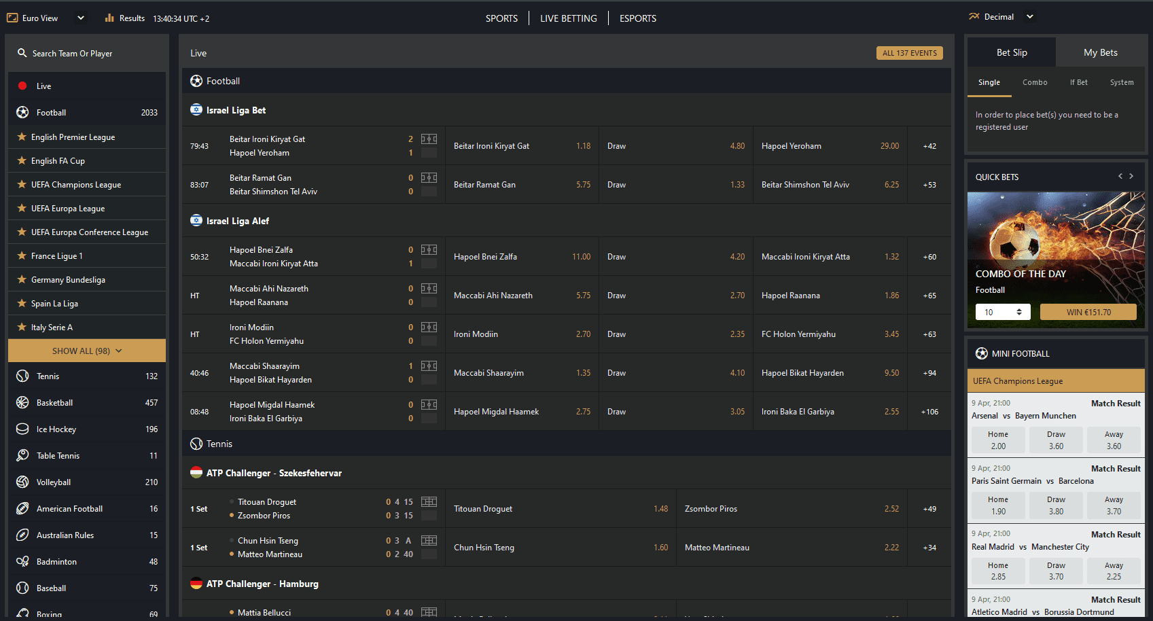Click the Table Tennis paddle icon
Screen dimensions: 1153x621
point(22,456)
